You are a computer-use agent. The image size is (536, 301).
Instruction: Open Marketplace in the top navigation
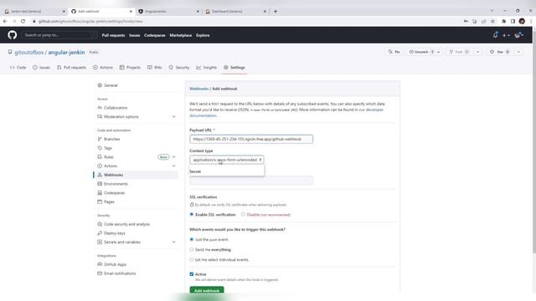click(x=181, y=35)
